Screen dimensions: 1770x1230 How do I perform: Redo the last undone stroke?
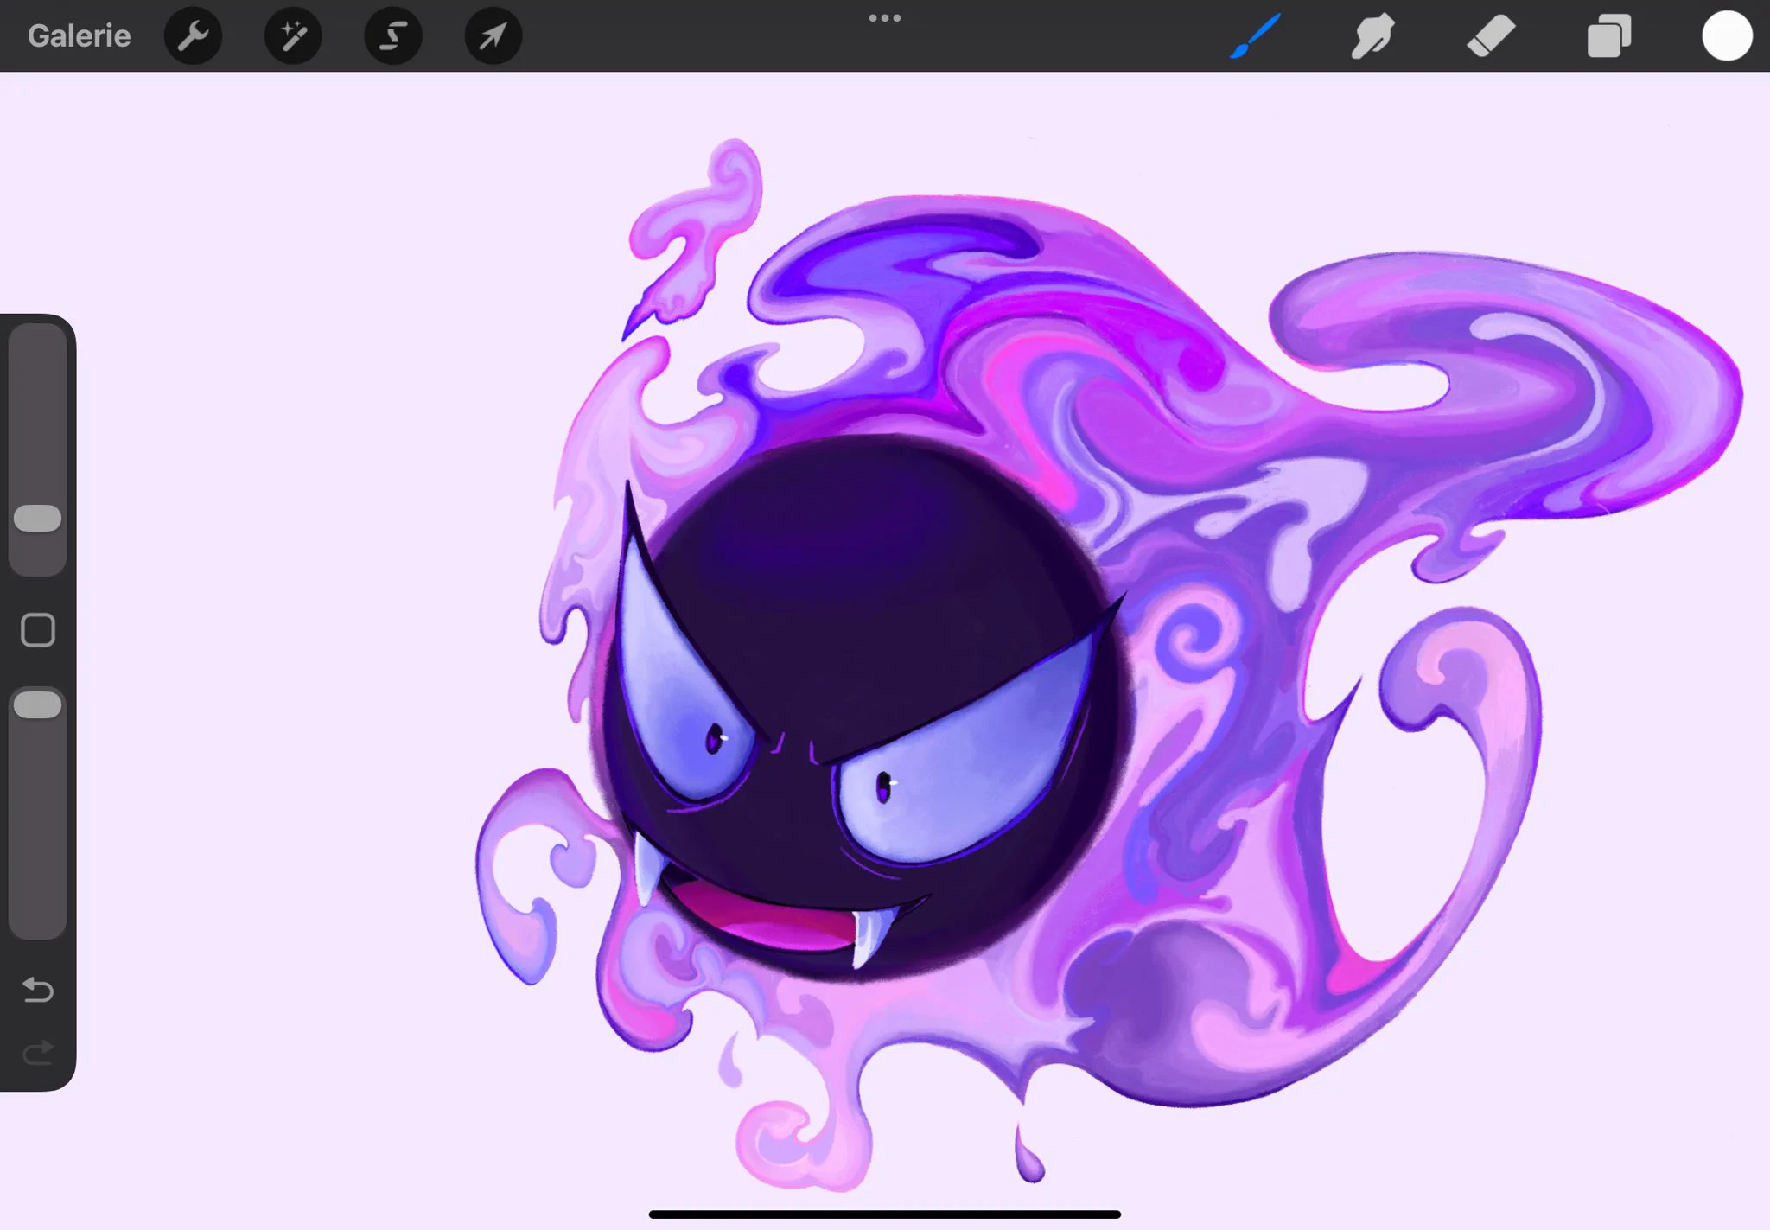38,1053
